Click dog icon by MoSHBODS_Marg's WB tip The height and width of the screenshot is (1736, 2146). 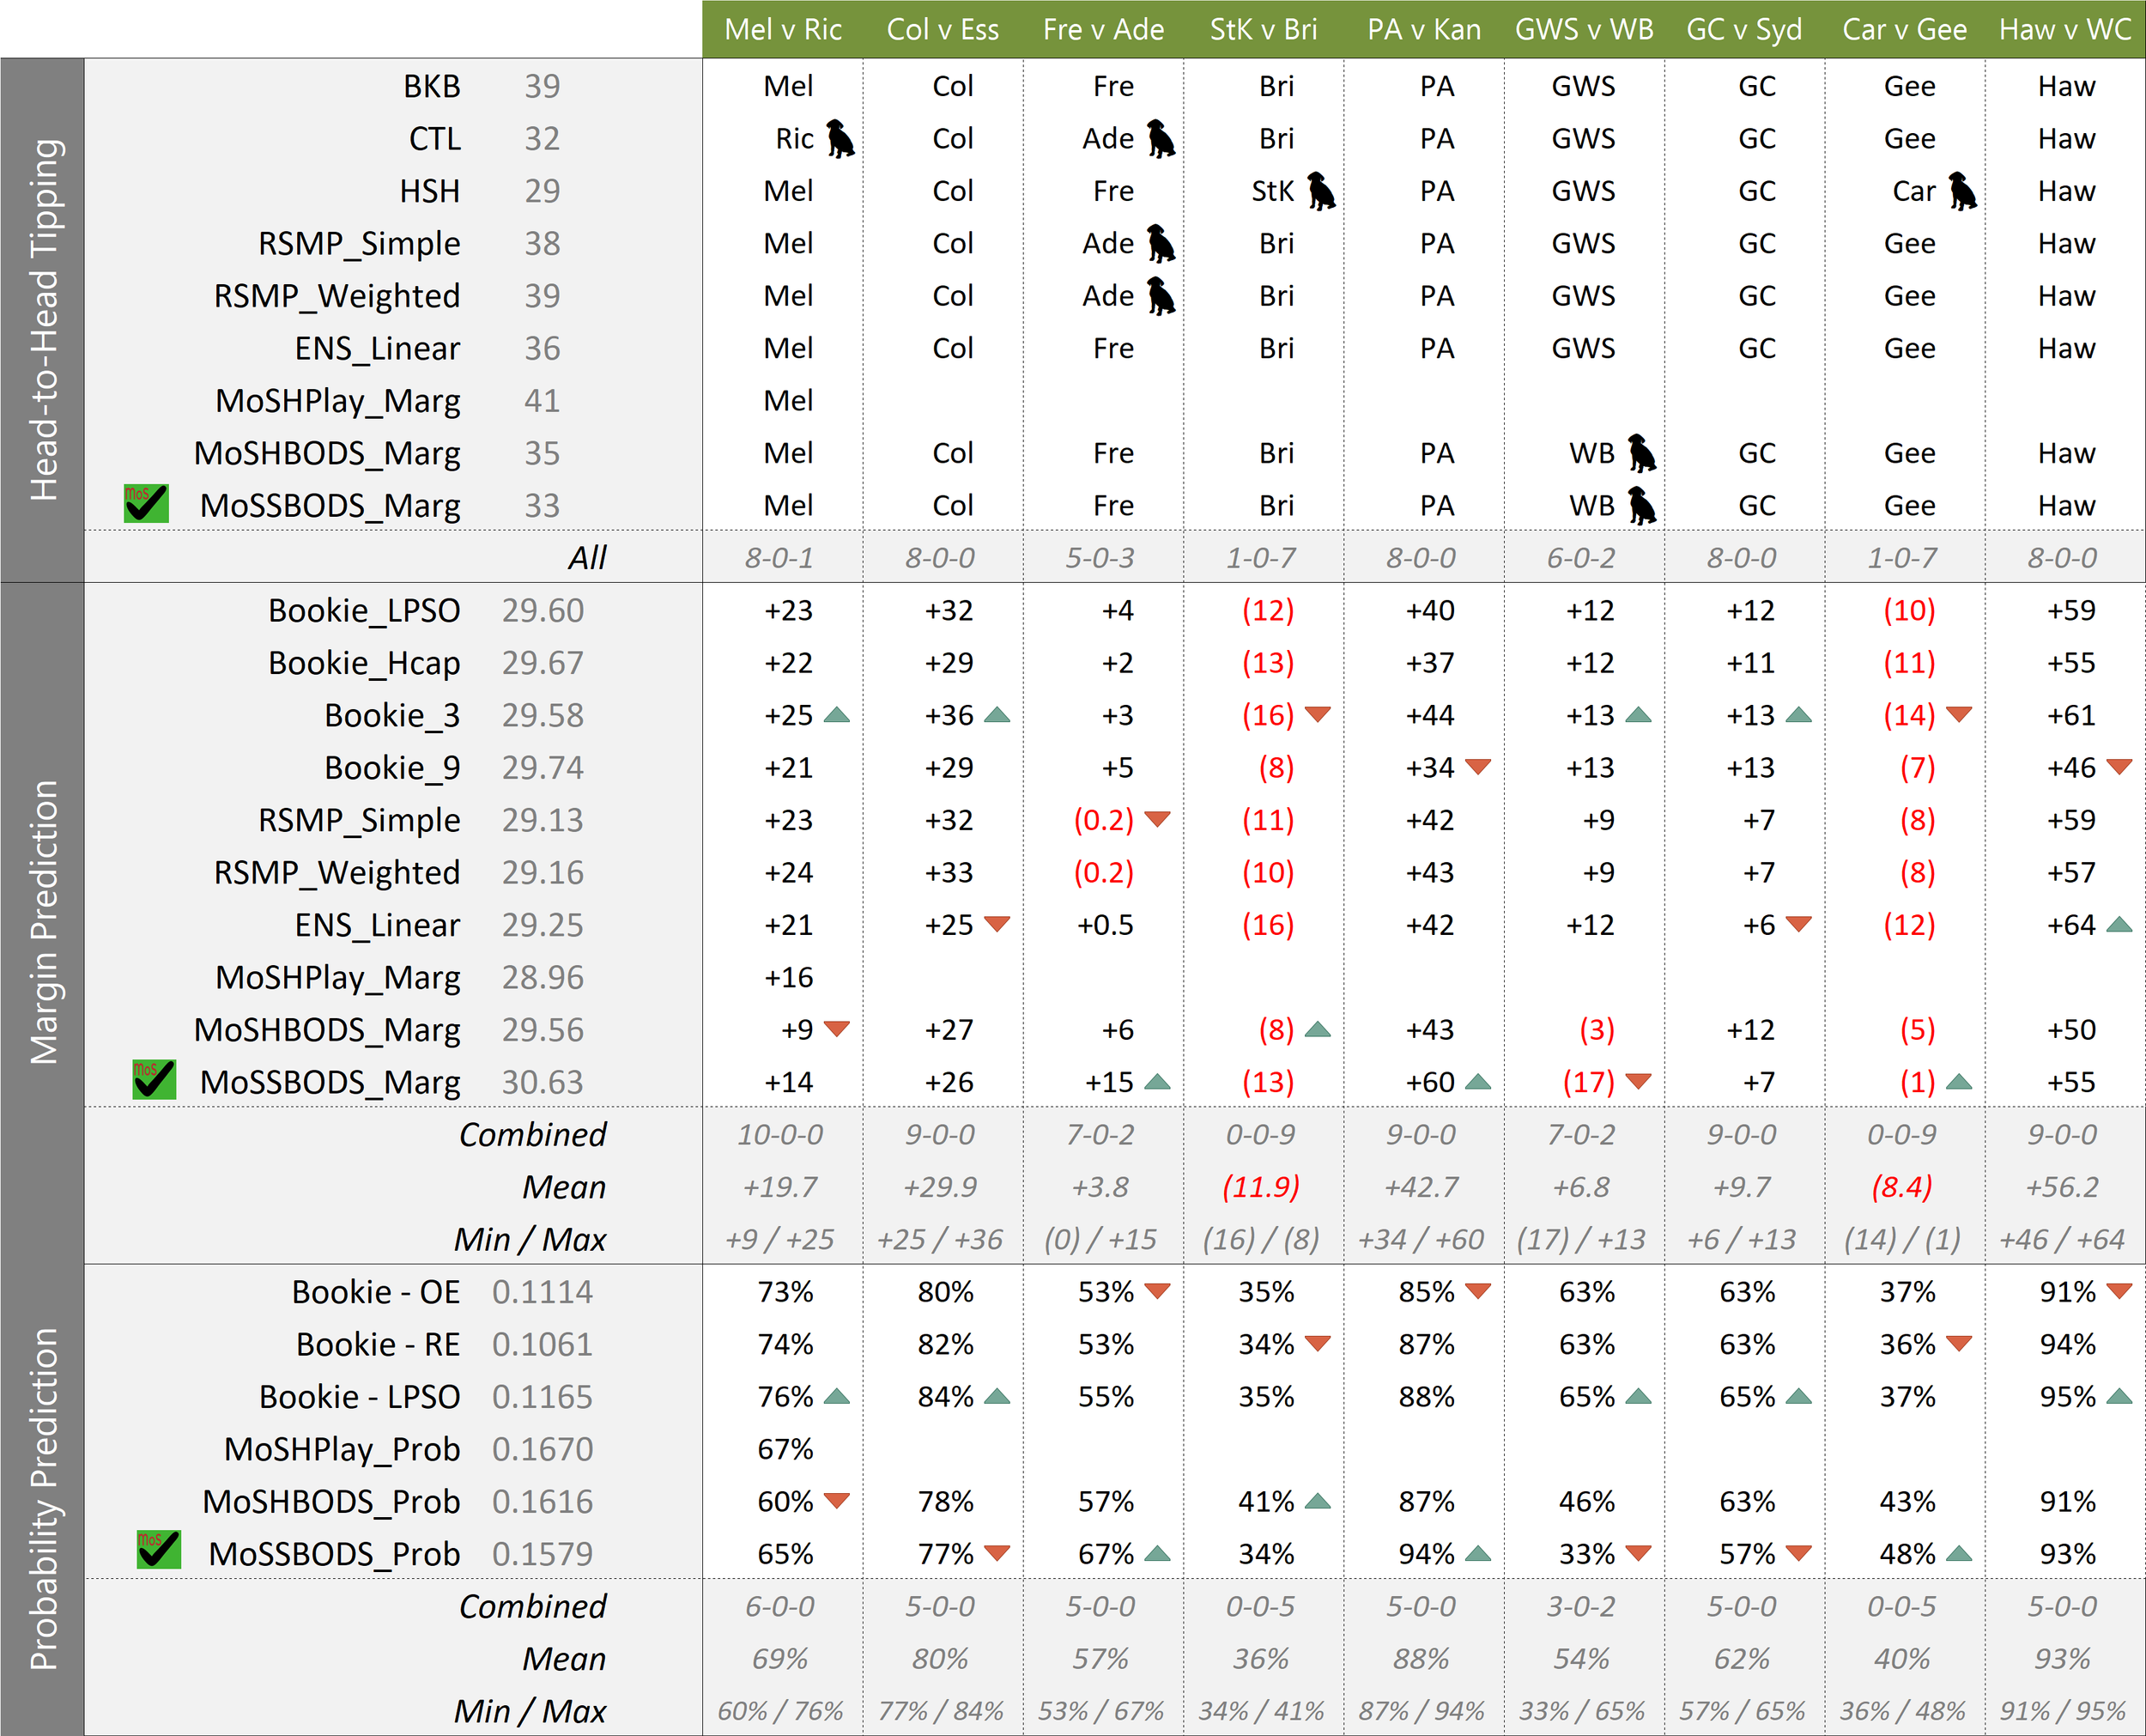pos(1642,453)
